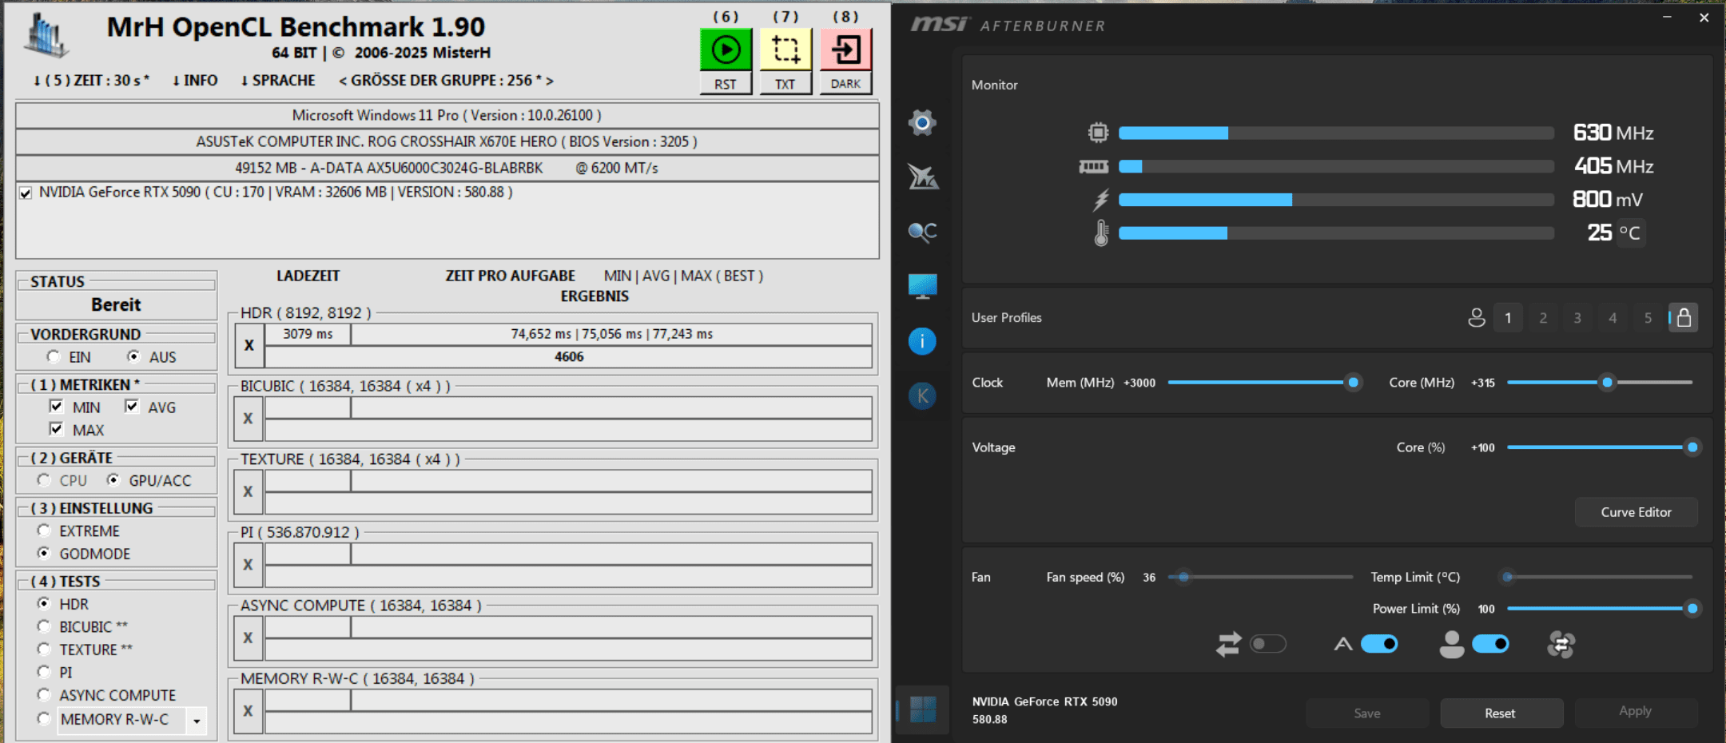This screenshot has width=1726, height=743.
Task: Click the fan sync arrows icon
Action: 1229,644
